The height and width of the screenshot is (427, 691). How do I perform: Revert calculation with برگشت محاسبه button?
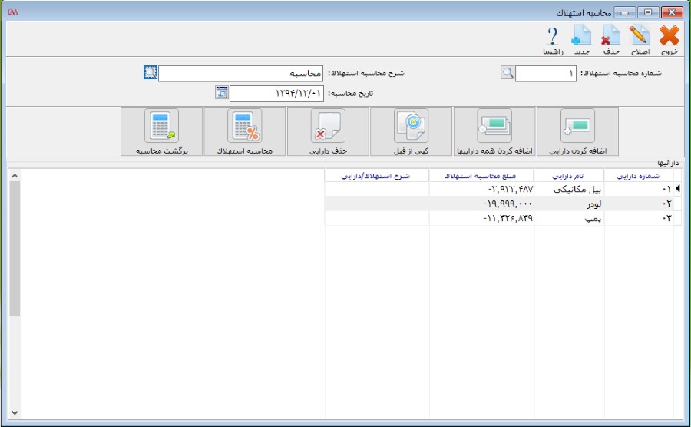[162, 131]
